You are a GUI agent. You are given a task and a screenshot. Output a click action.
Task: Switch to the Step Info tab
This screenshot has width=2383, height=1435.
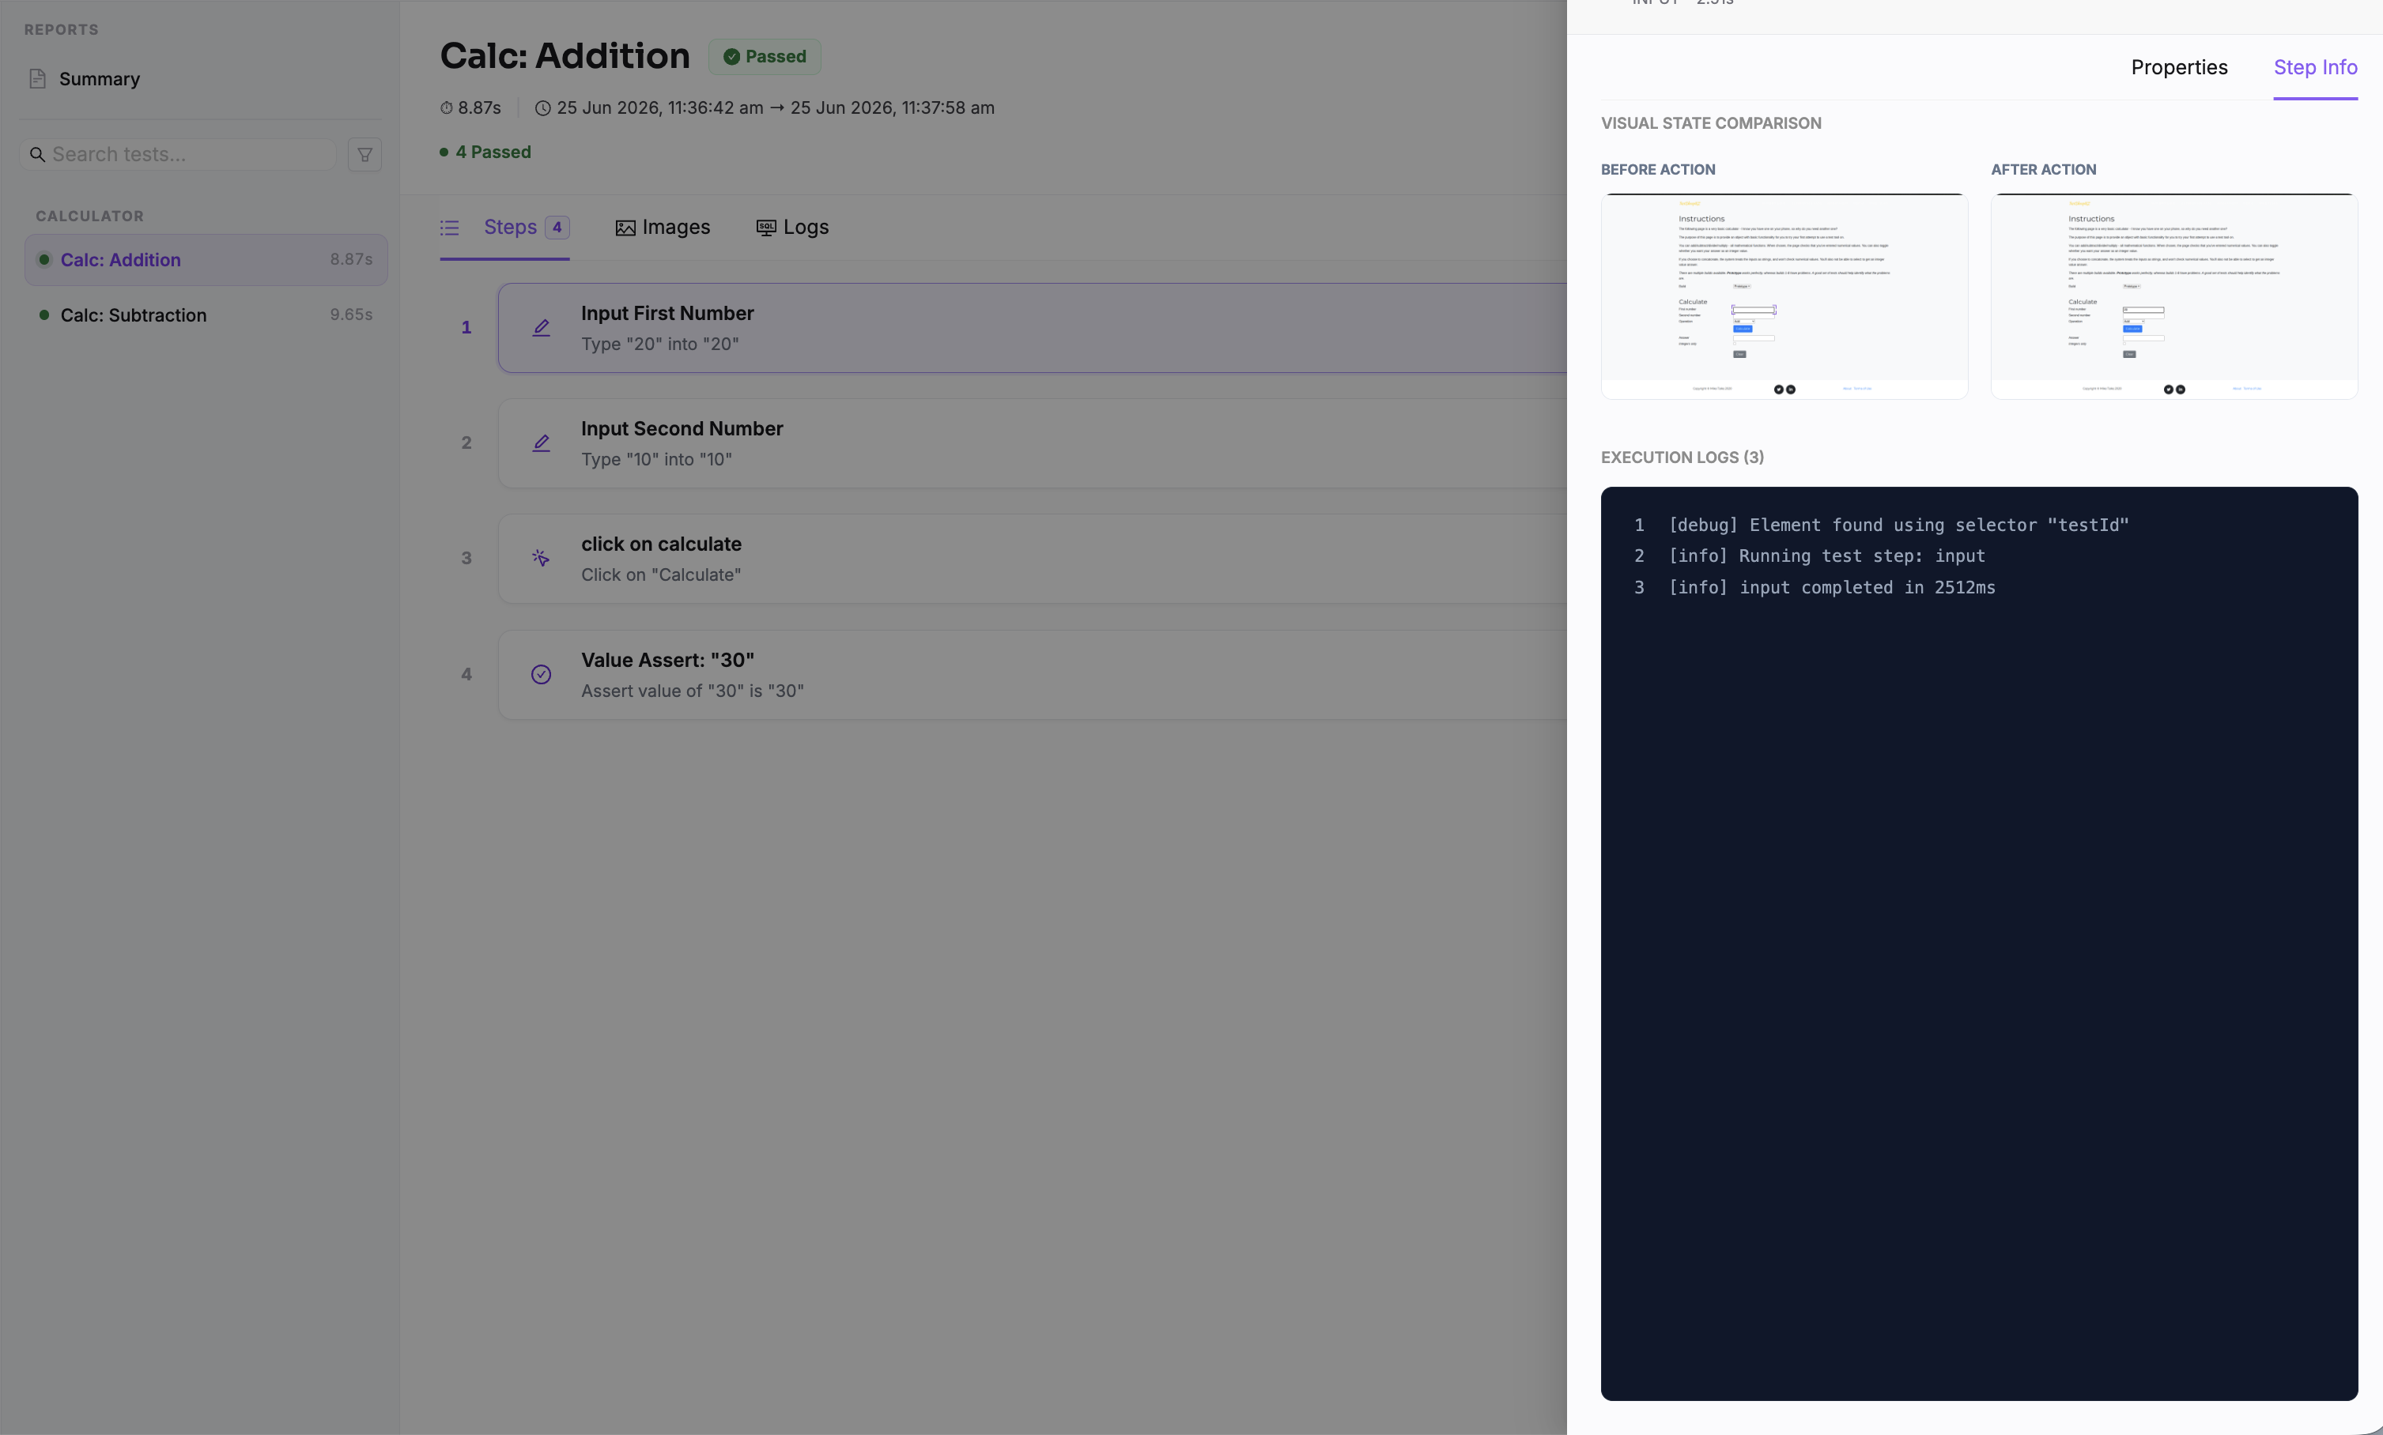2315,66
